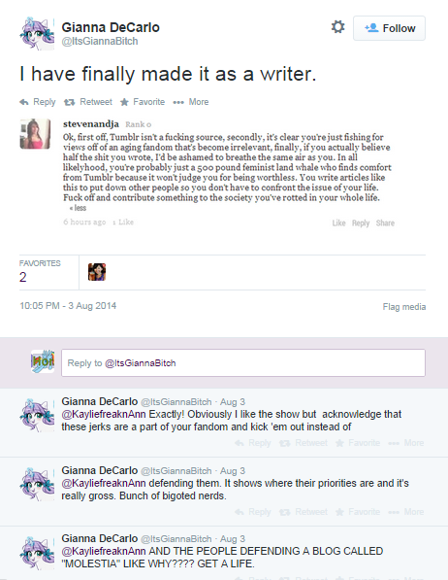Image resolution: width=448 pixels, height=580 pixels.
Task: View the user avatar who favorited
Action: (97, 272)
